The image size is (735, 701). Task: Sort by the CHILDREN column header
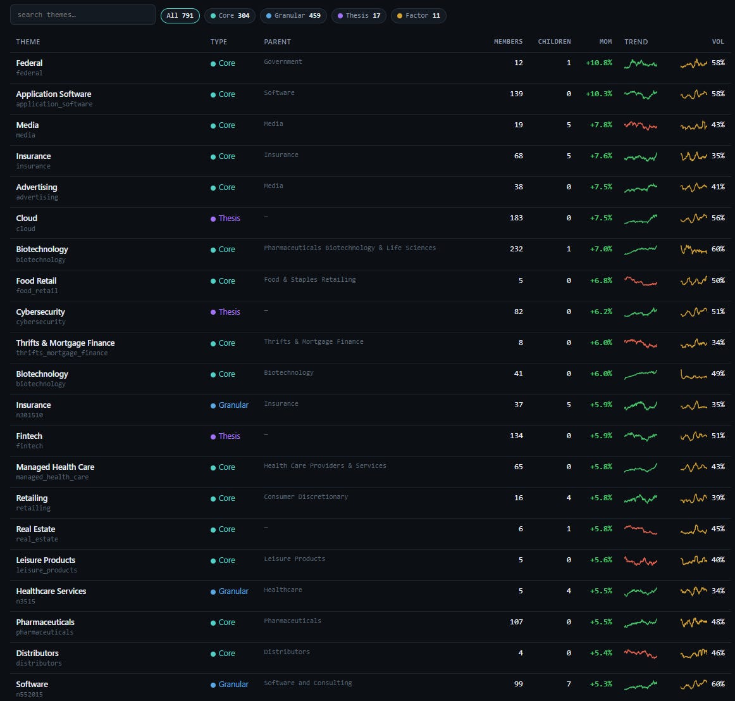(555, 42)
